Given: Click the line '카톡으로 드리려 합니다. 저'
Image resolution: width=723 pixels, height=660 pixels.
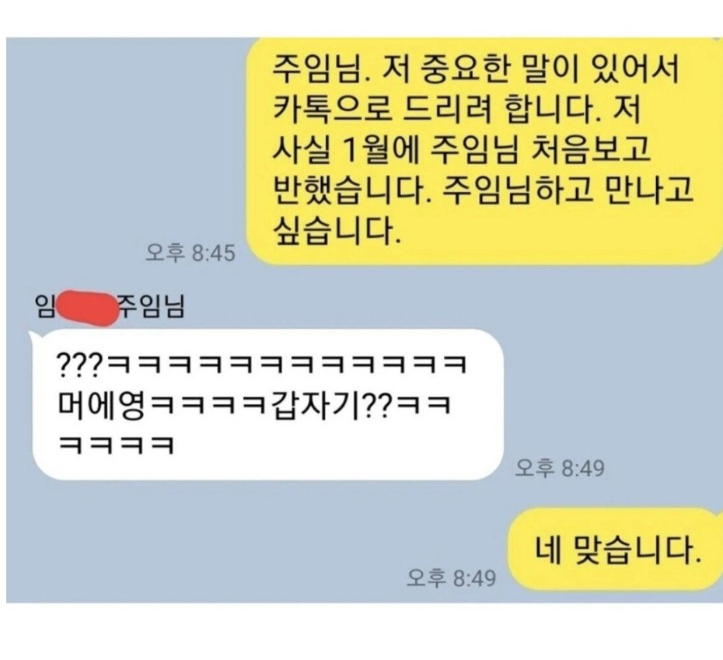Looking at the screenshot, I should tap(456, 110).
